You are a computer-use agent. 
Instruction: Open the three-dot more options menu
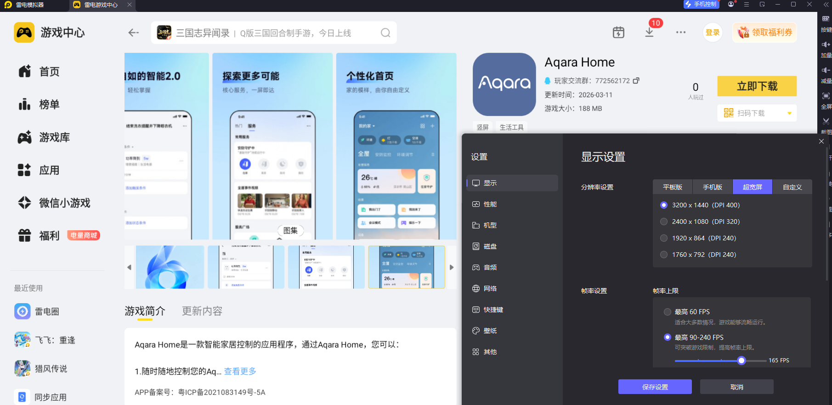681,33
